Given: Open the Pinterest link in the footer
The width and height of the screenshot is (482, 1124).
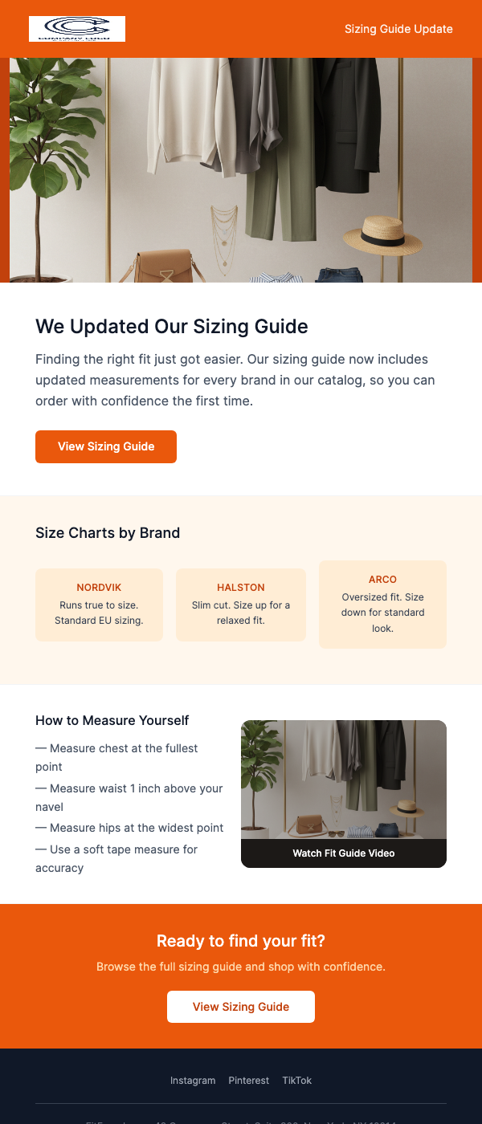Looking at the screenshot, I should [x=248, y=1081].
